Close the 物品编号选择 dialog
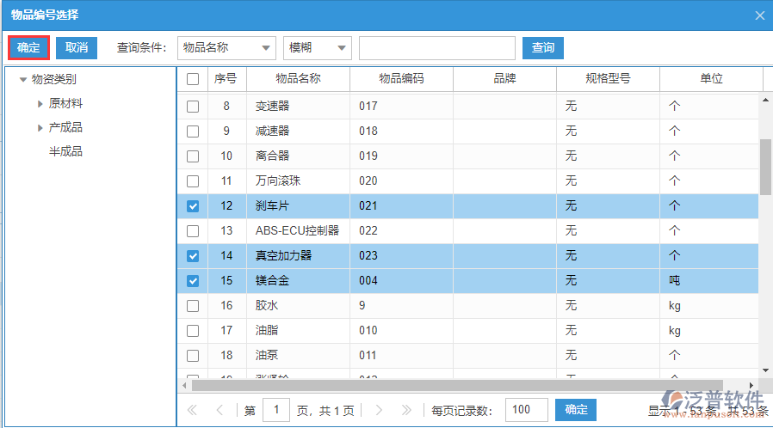The image size is (773, 428). pos(760,15)
